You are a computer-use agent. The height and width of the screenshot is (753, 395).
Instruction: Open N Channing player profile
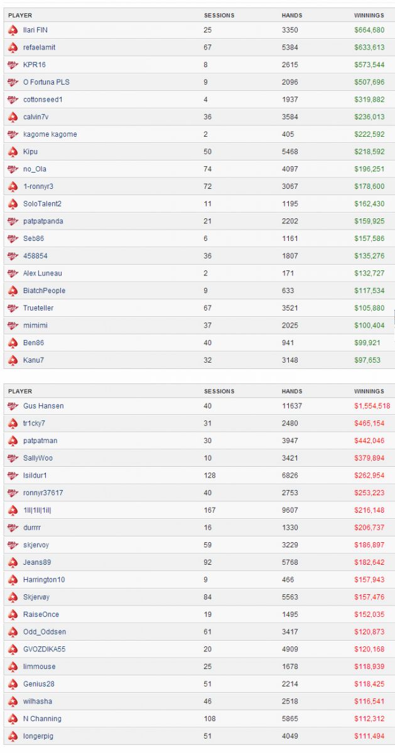pos(42,718)
